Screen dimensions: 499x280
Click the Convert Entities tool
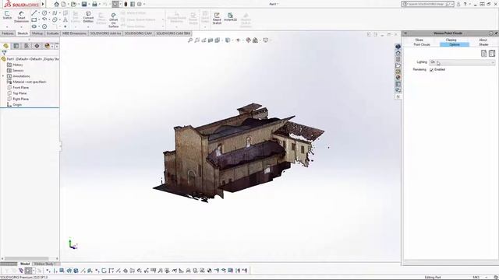tap(88, 16)
